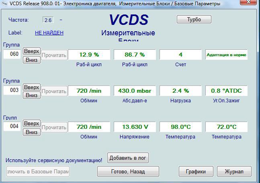Viewport: 260px width, 183px height.
Task: Click the switch to Базовые Параметры button
Action: point(38,171)
